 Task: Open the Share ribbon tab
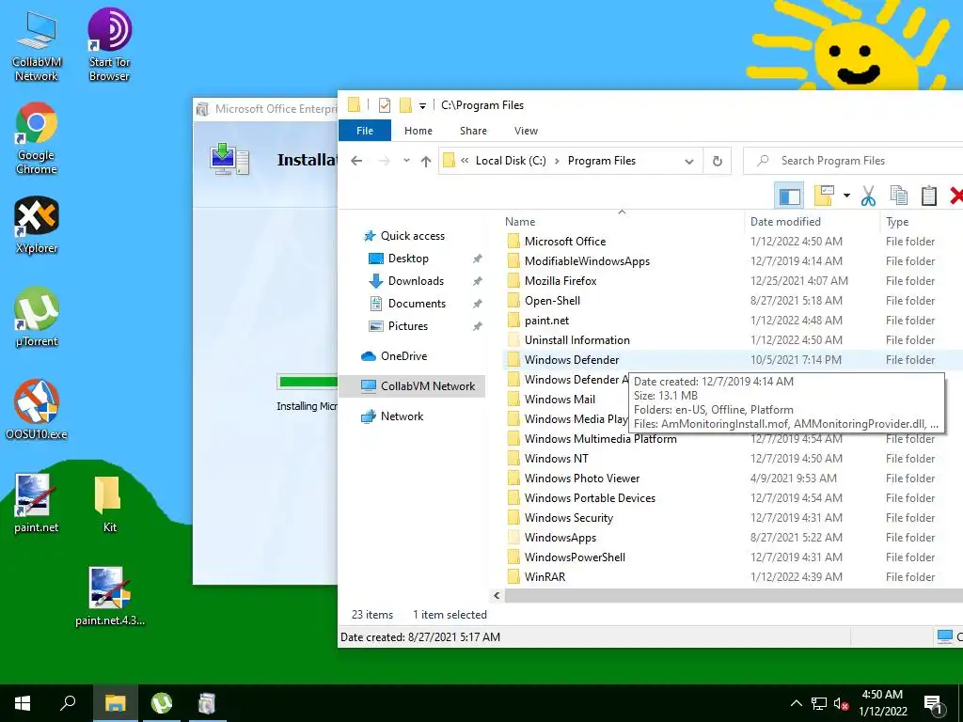coord(473,131)
